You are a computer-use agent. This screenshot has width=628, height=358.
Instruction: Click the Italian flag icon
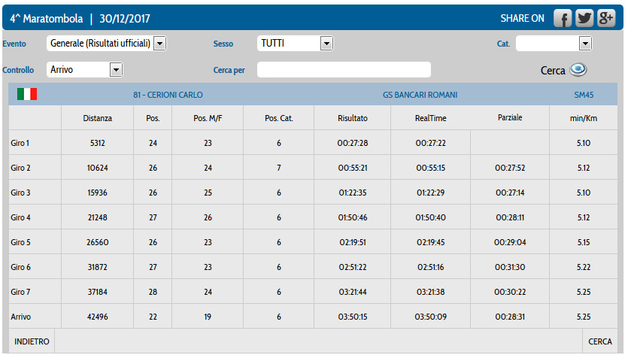(x=27, y=94)
